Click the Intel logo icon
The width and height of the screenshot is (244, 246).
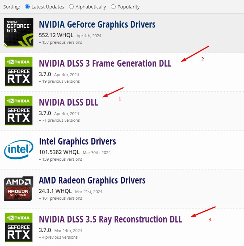click(x=19, y=150)
